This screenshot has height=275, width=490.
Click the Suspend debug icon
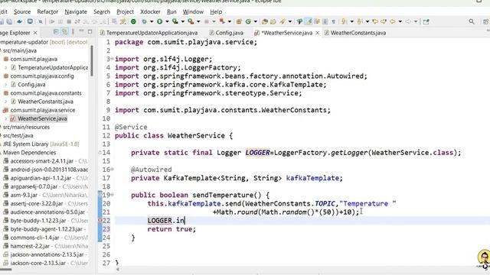[60, 21]
